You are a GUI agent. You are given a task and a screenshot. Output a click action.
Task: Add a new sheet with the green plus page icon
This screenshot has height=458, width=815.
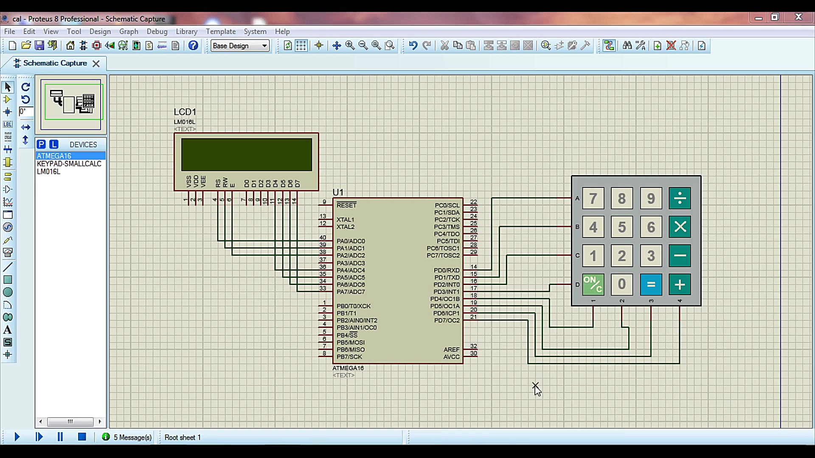658,45
